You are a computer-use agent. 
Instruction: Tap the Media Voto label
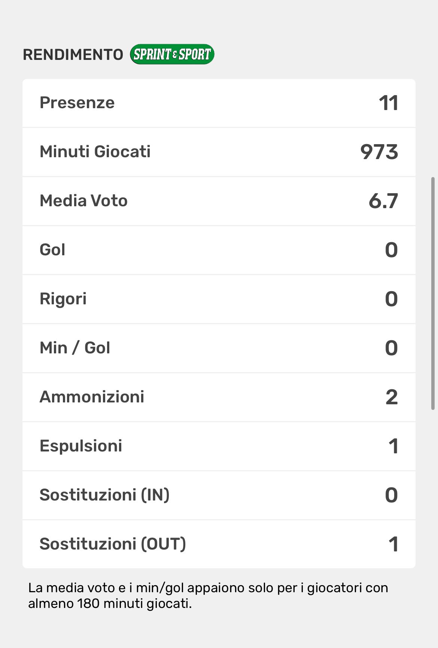[83, 201]
